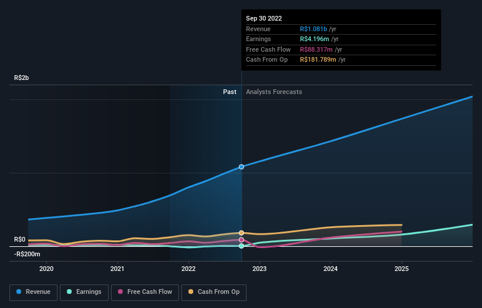Toggle the Earnings legend button

[84, 292]
